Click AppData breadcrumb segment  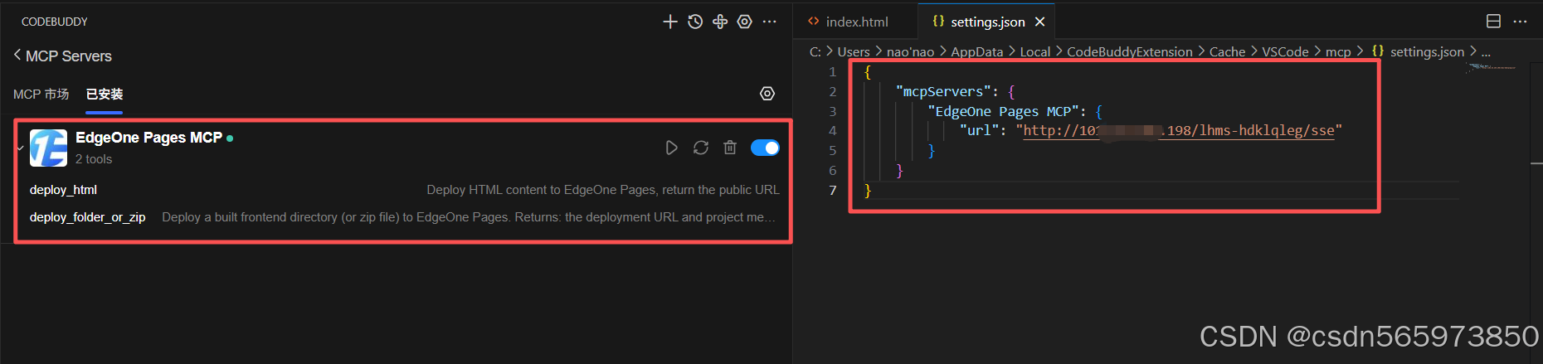click(x=976, y=51)
